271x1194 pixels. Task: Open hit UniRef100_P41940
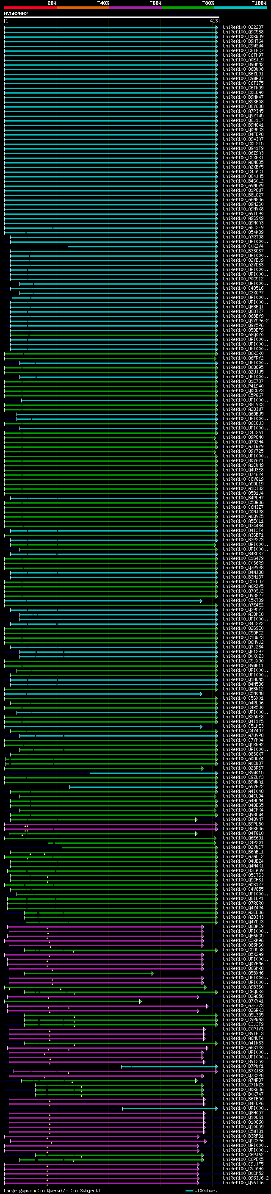click(243, 385)
